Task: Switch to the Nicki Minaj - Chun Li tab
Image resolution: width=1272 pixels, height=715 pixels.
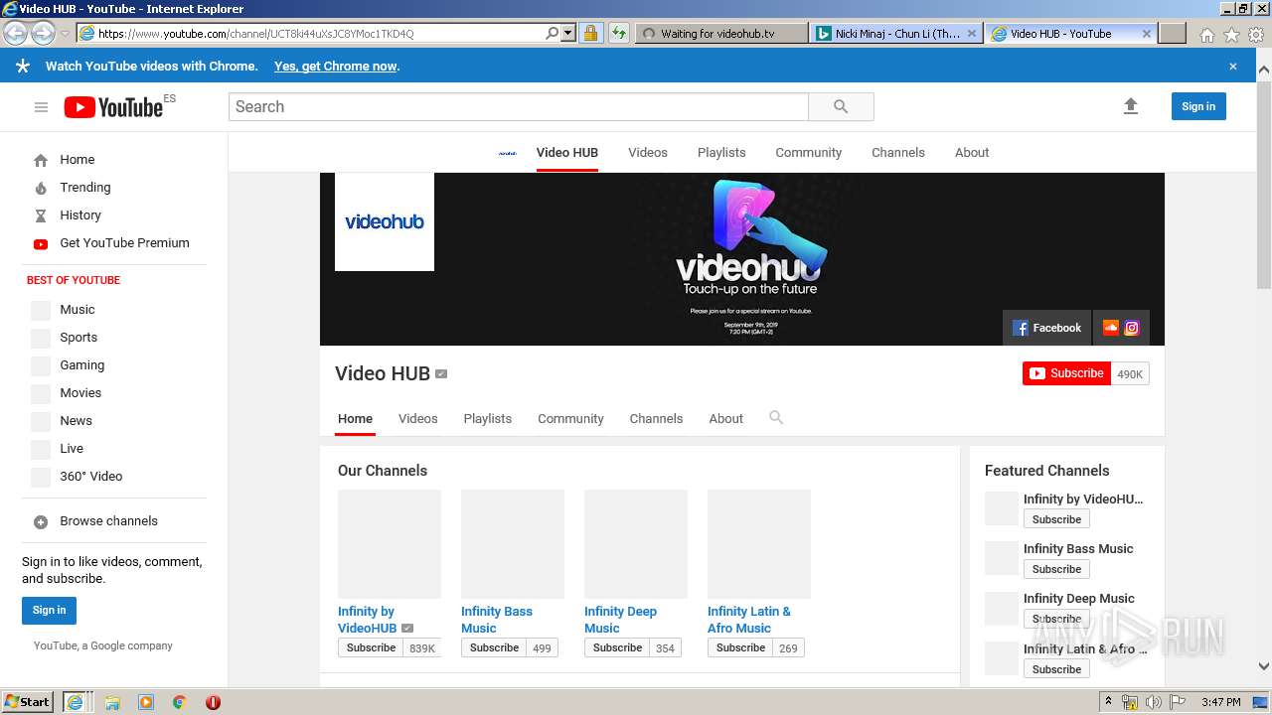Action: [x=896, y=33]
